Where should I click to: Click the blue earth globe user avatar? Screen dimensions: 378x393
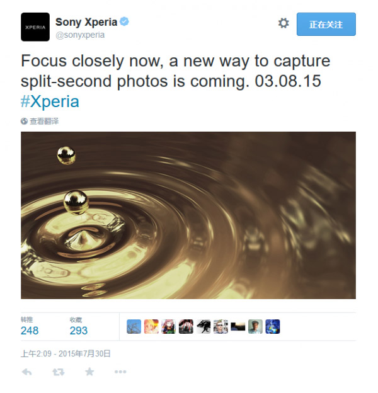click(x=272, y=326)
